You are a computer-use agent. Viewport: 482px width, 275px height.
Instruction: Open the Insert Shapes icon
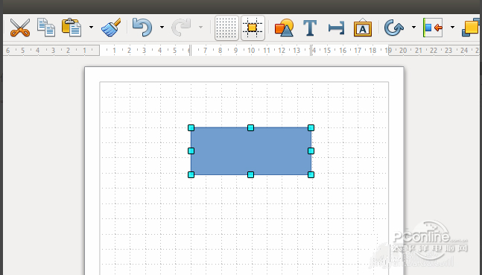pyautogui.click(x=284, y=28)
